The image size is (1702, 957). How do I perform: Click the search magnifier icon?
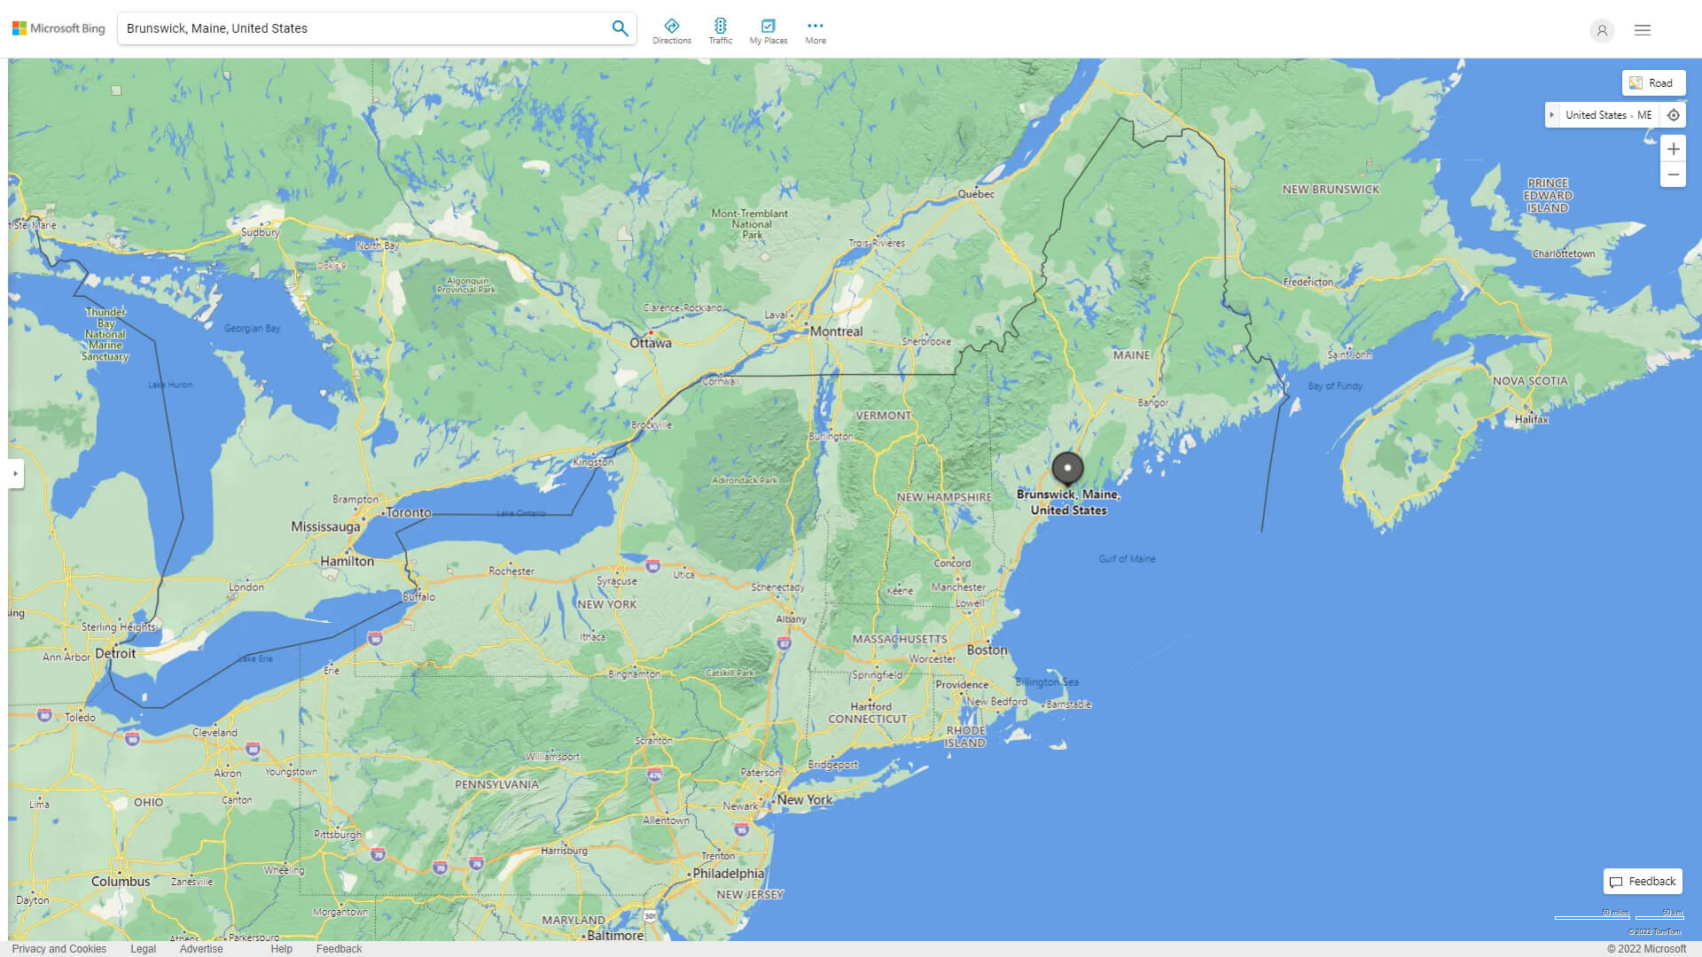point(620,28)
